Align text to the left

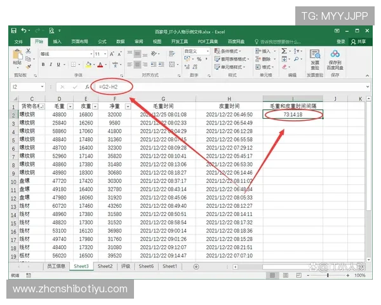click(x=130, y=64)
